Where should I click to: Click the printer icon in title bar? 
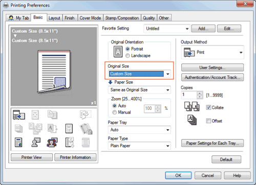pyautogui.click(x=6, y=6)
